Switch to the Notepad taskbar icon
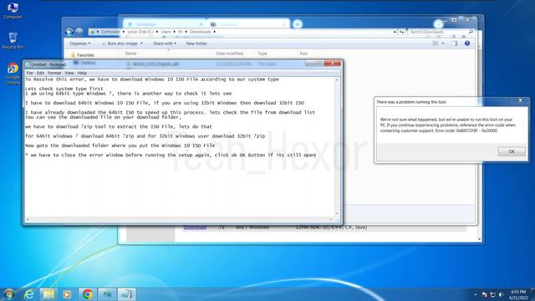This screenshot has height=301, width=535. click(126, 294)
